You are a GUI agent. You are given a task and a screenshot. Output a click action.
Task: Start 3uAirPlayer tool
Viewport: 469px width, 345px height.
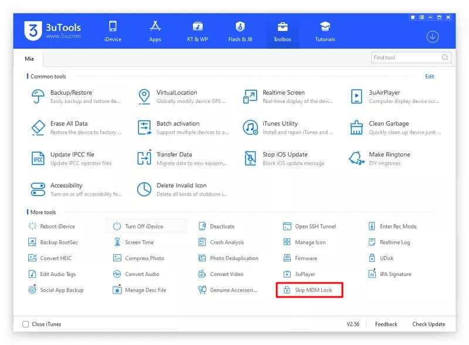[x=394, y=97]
